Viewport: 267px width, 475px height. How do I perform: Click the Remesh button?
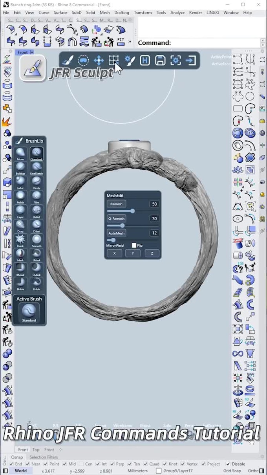116,204
